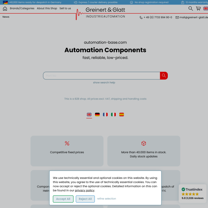Image resolution: width=208 pixels, height=208 pixels.
Task: Open the privacy policy link
Action: 85,190
